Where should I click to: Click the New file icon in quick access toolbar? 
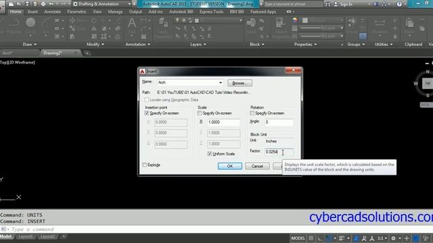(x=11, y=4)
